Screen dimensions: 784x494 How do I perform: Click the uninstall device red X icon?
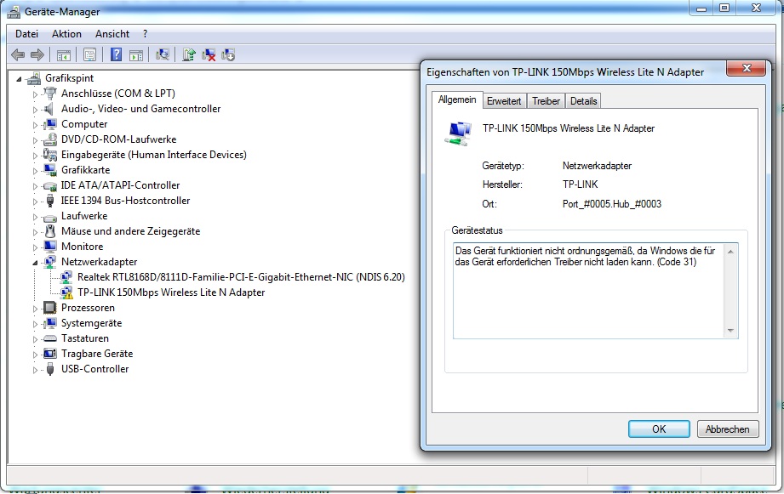click(209, 54)
